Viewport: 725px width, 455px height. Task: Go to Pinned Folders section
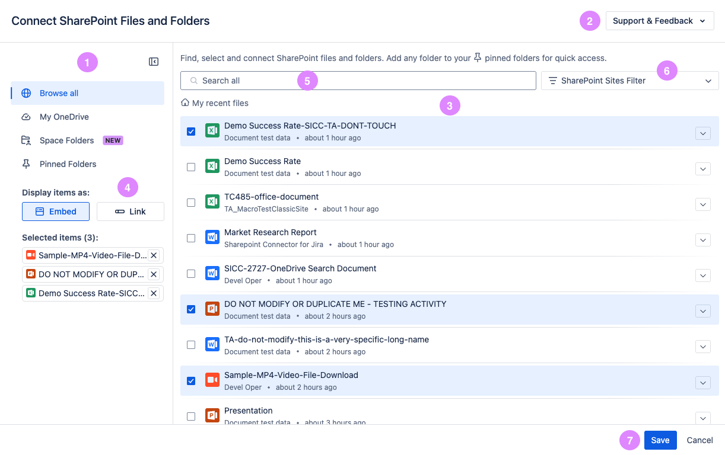(x=68, y=164)
